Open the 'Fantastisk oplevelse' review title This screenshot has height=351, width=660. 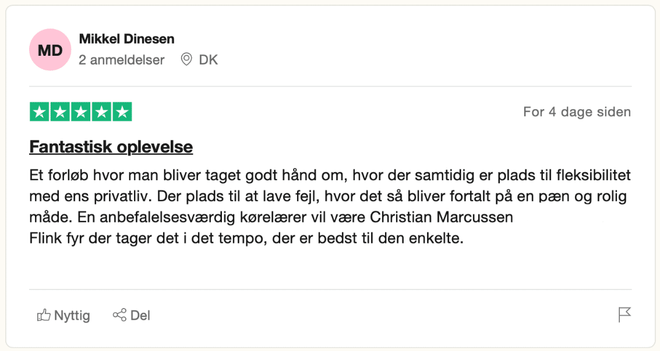(x=111, y=147)
